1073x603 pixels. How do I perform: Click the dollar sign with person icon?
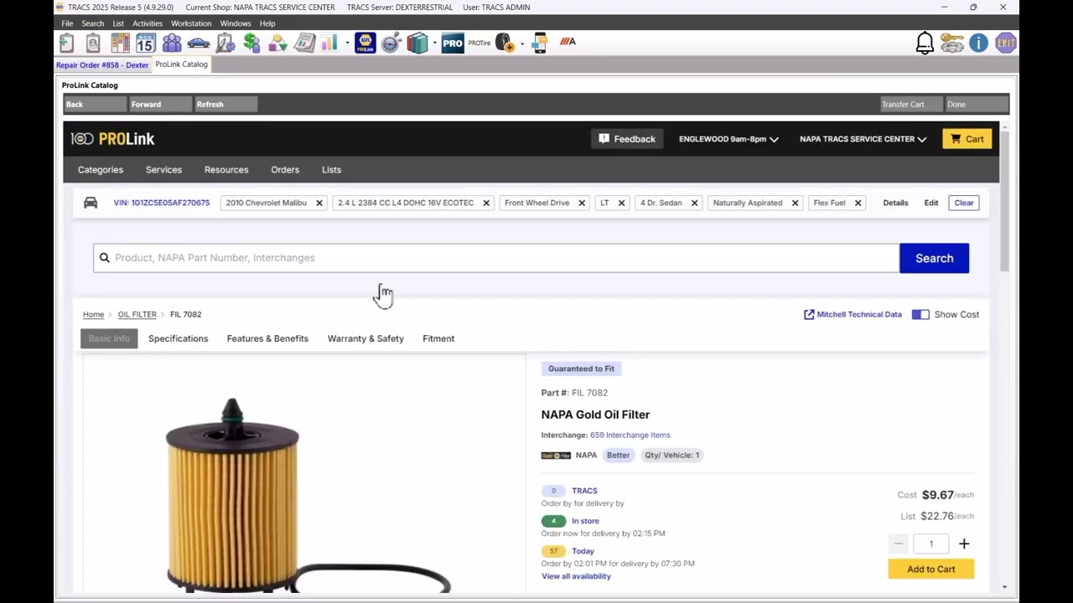click(251, 43)
